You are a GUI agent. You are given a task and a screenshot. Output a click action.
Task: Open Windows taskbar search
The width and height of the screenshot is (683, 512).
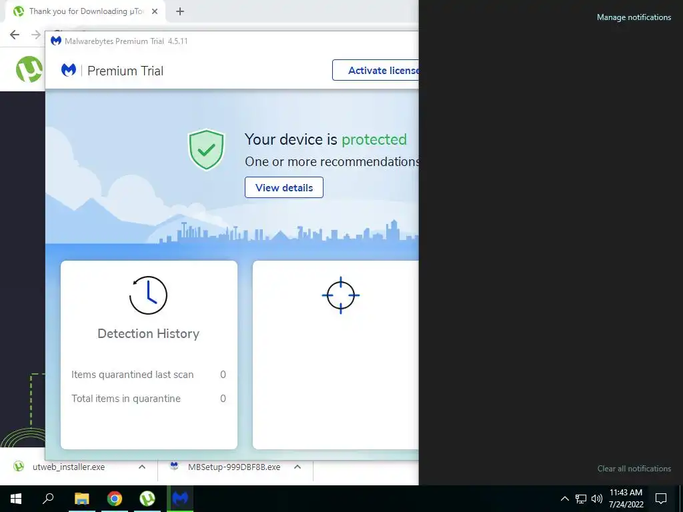[x=48, y=499]
